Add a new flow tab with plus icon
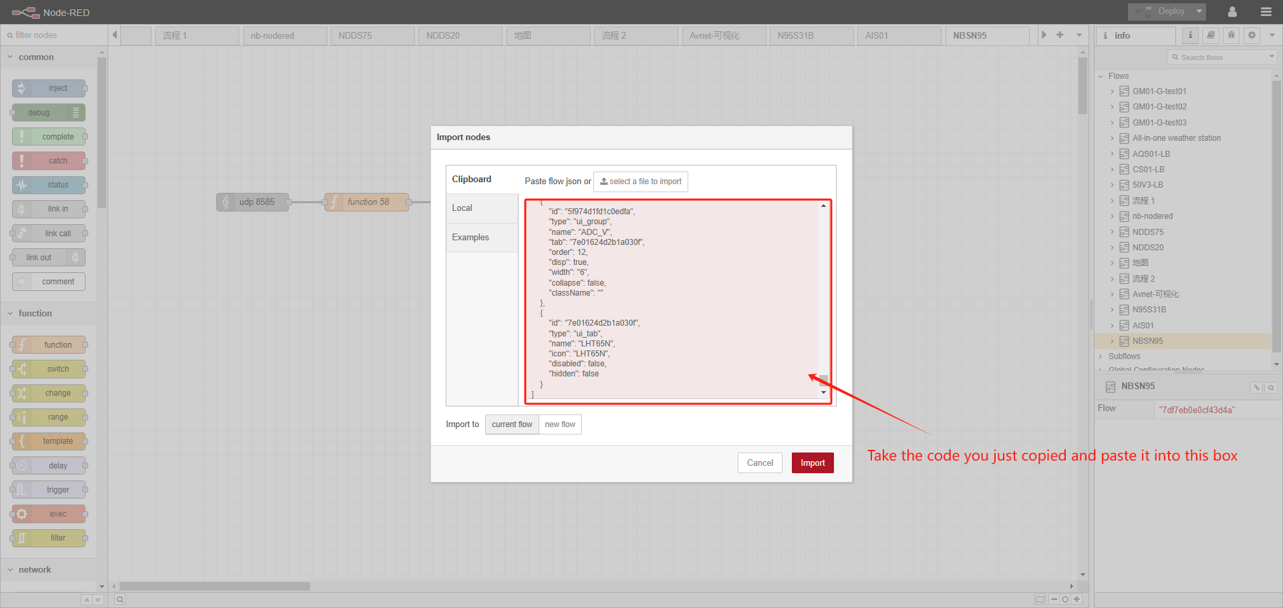Screen dimensions: 1283x608 point(1060,35)
